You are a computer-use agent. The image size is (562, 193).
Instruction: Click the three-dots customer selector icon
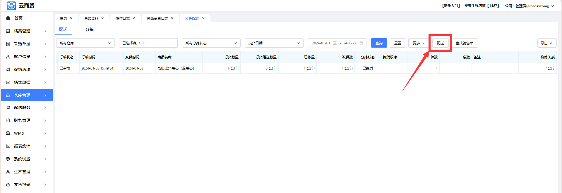173,43
